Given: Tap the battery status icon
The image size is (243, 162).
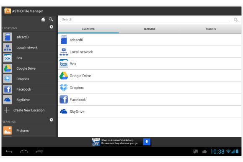Looking at the screenshot, I should [237, 151].
